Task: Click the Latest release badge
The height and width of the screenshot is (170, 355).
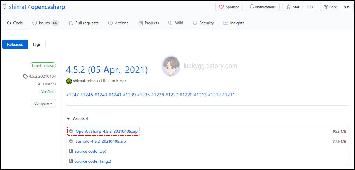Action: click(43, 65)
